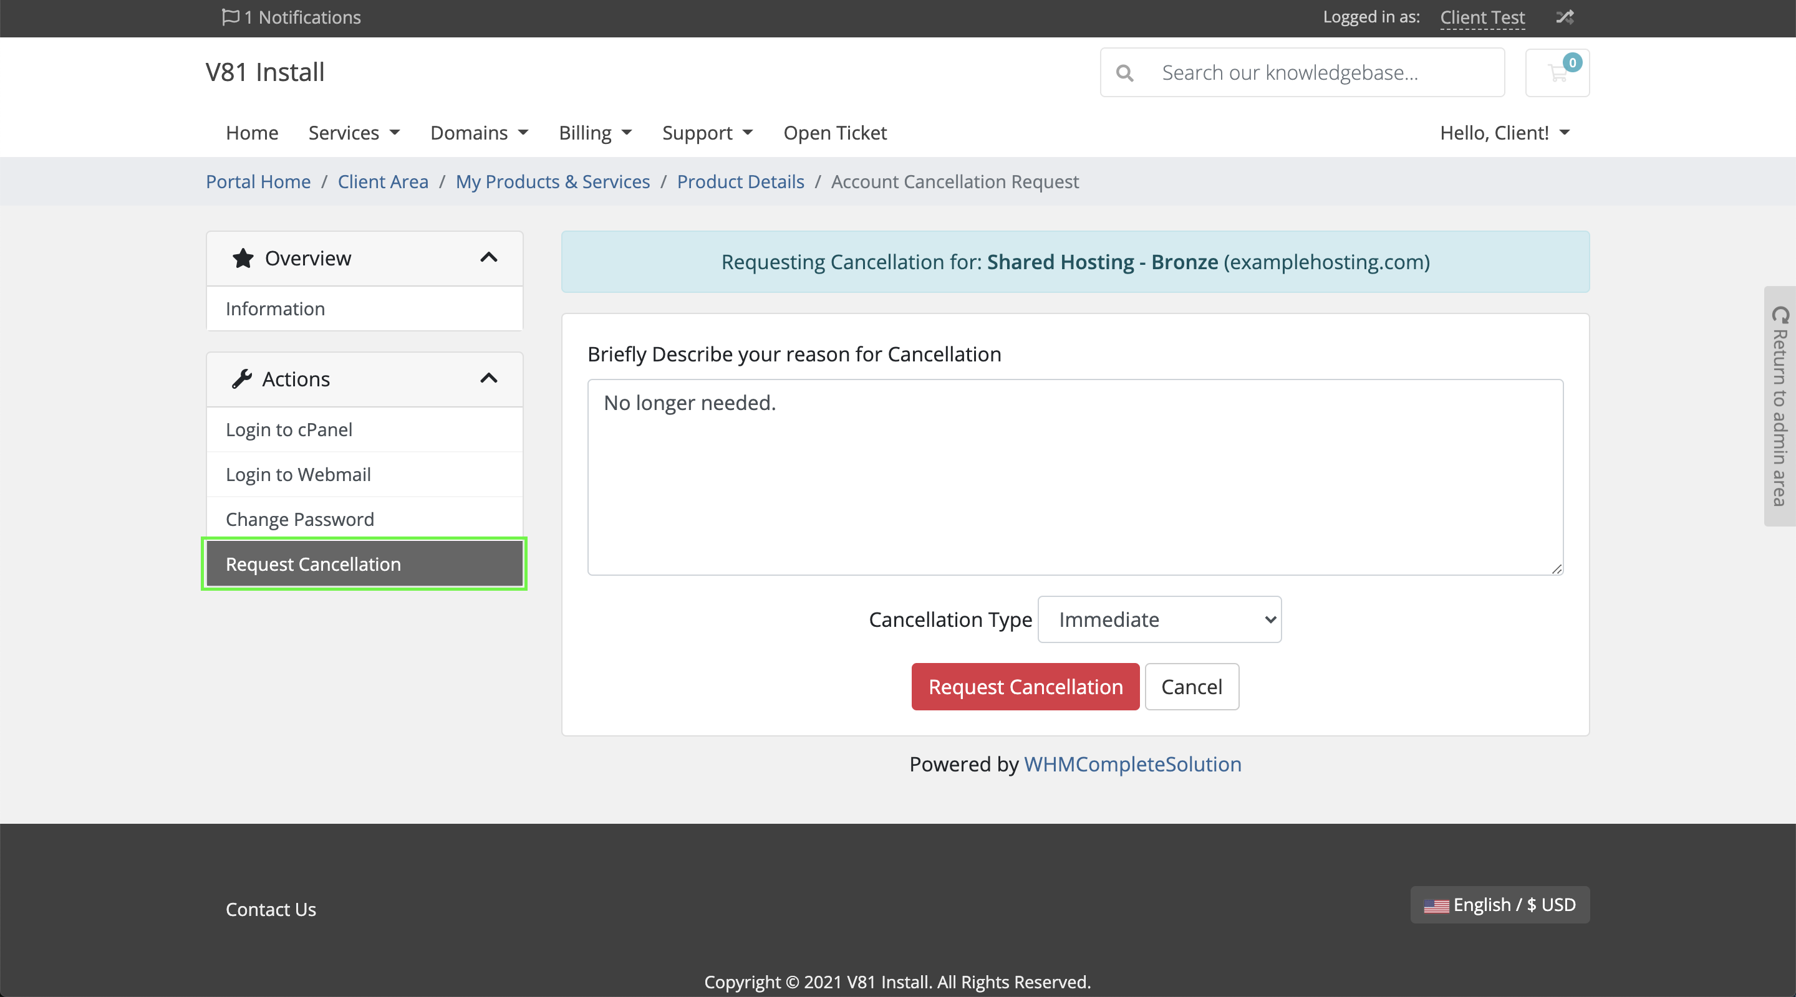
Task: Open the notifications flag icon
Action: click(230, 17)
